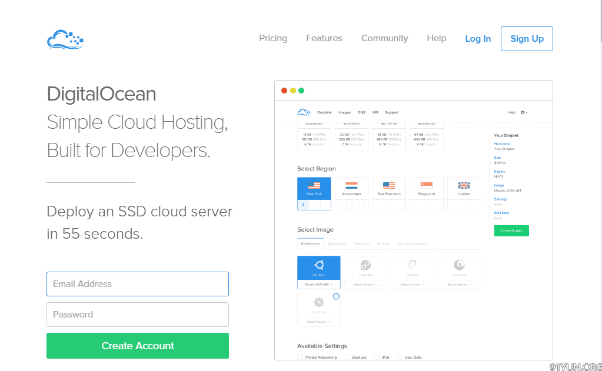Viewport: 602px width, 371px height.
Task: Enable the IPv6 checkbox
Action: [377, 357]
